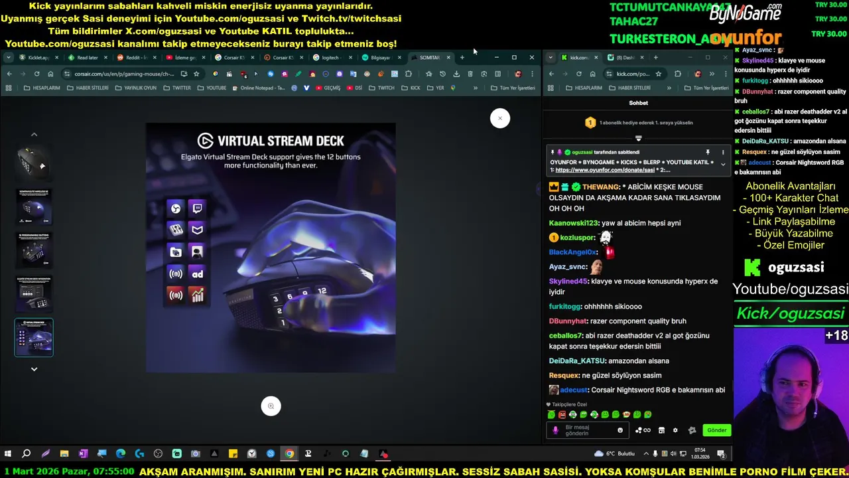Send chat message with Gönder button
This screenshot has height=478, width=849.
[716, 430]
